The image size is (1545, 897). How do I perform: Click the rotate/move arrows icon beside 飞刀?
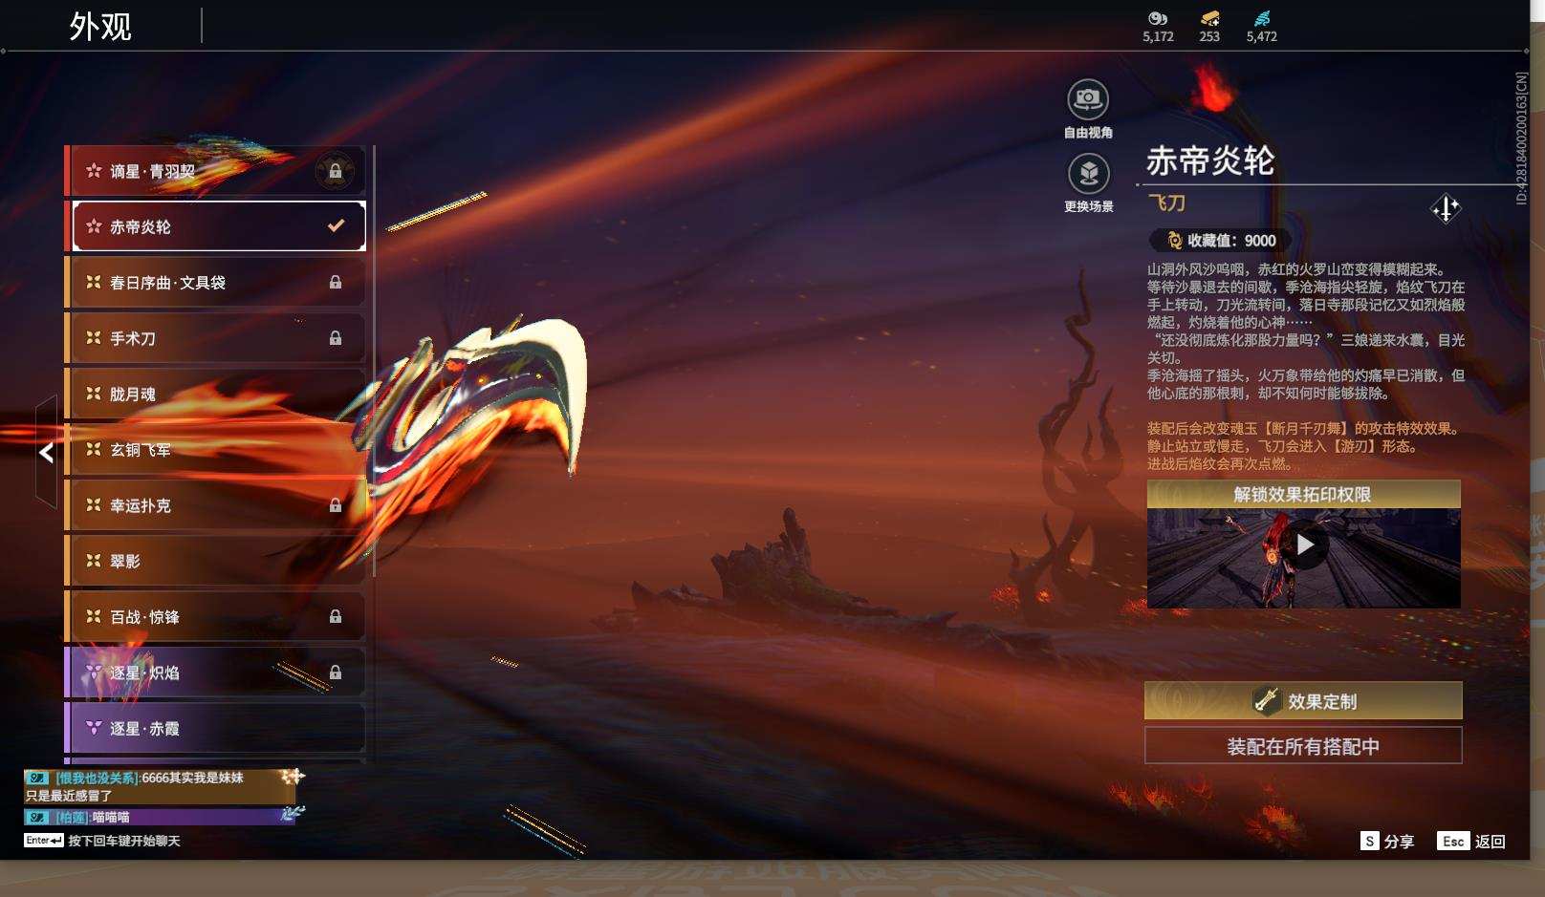pyautogui.click(x=1446, y=207)
